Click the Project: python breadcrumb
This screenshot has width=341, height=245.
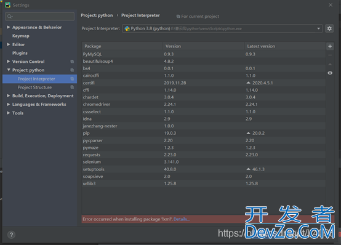97,15
